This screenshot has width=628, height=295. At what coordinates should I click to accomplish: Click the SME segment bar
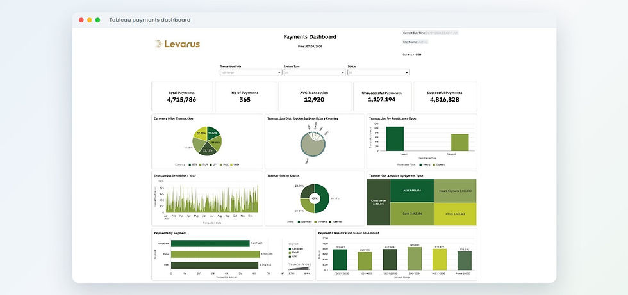coord(215,265)
